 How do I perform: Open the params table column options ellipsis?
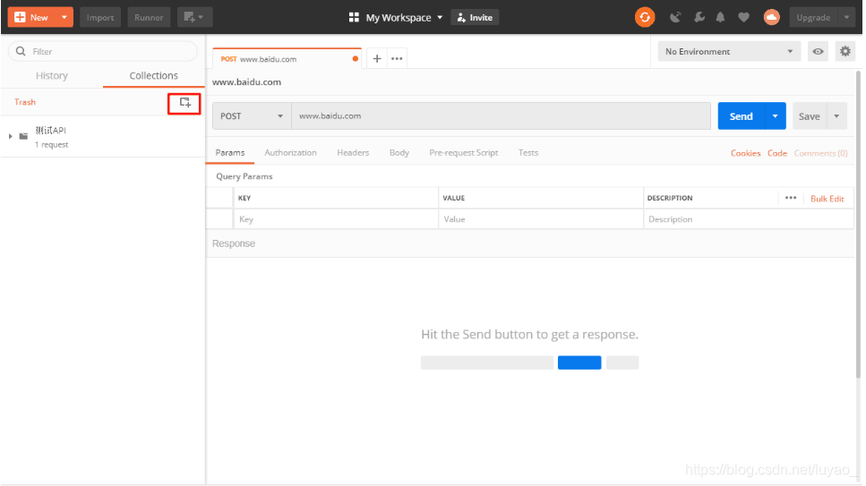pos(791,199)
